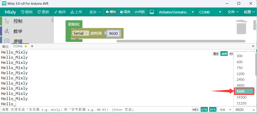Open the COM6 port dropdown
This screenshot has width=257, height=113.
210,12
